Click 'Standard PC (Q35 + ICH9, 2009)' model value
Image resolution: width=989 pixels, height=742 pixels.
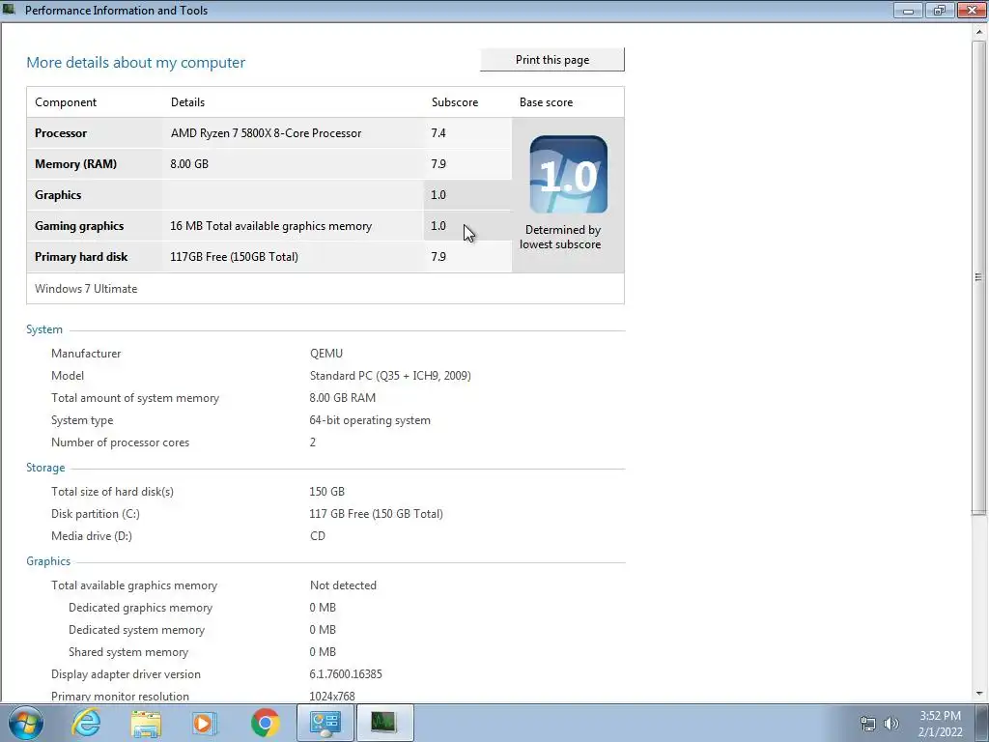click(x=390, y=376)
